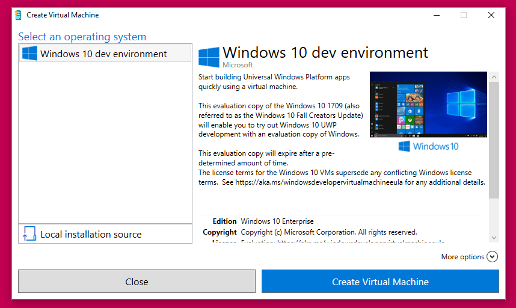The image size is (516, 308).
Task: Click the Windows 10 Enterprise edition value
Action: (277, 221)
